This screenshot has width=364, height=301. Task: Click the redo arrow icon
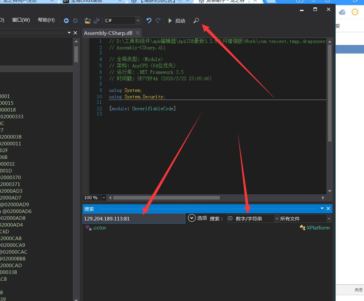coord(158,21)
